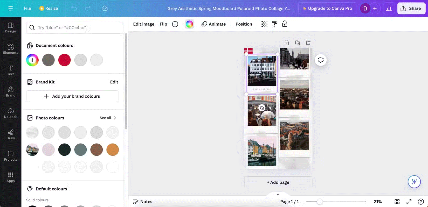Click the replace image icon on umbrella photo
428x207 pixels.
[x=262, y=108]
